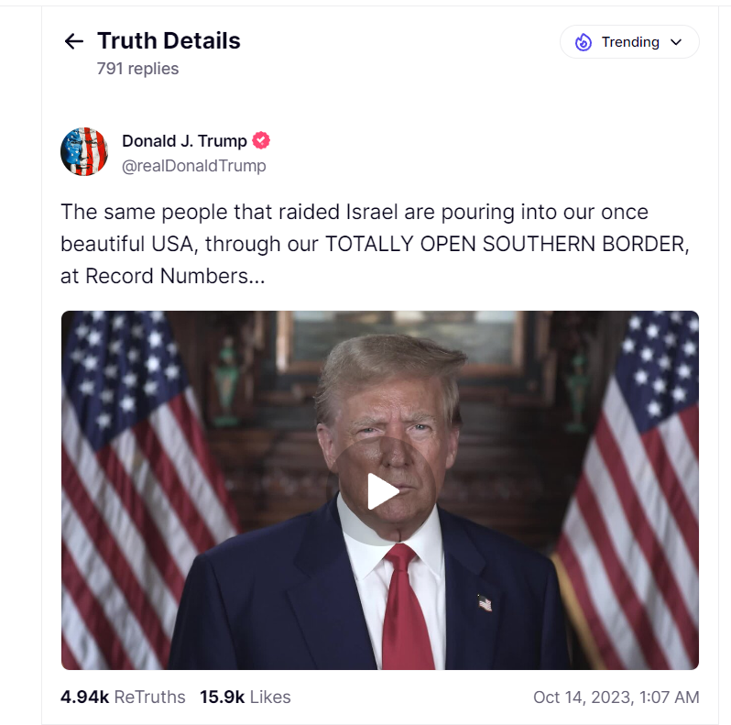Expand the truncated "Record Numbers..." text
This screenshot has width=731, height=725.
coord(175,276)
